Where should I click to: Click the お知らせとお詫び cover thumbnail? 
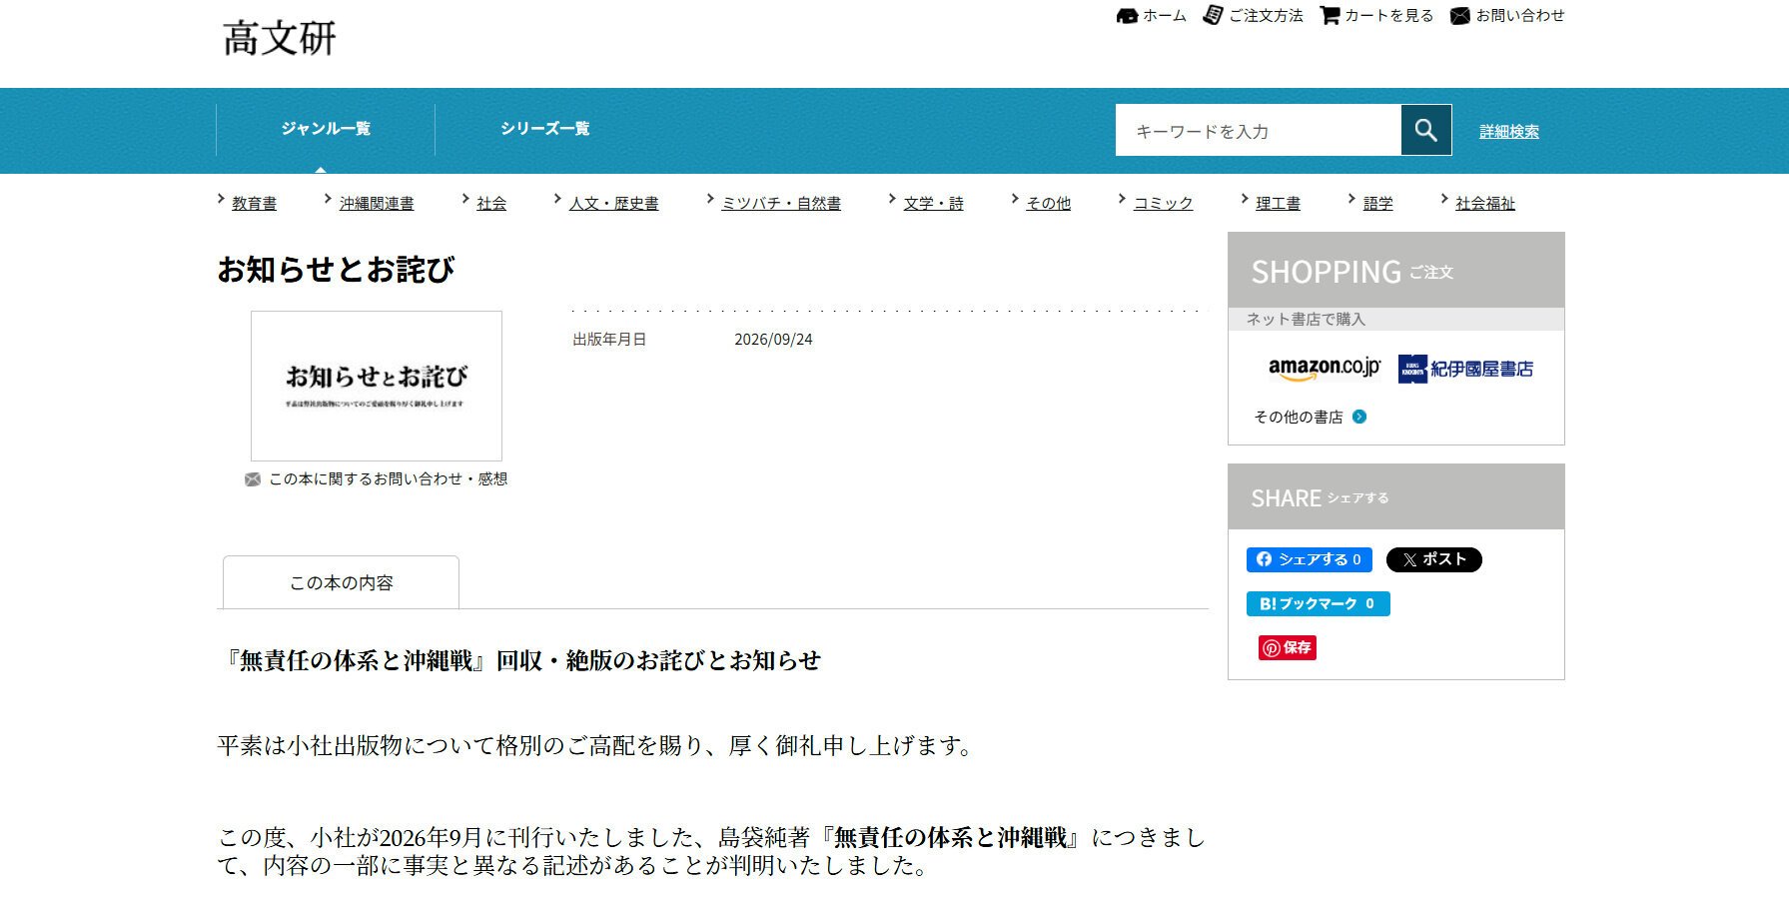(x=377, y=386)
